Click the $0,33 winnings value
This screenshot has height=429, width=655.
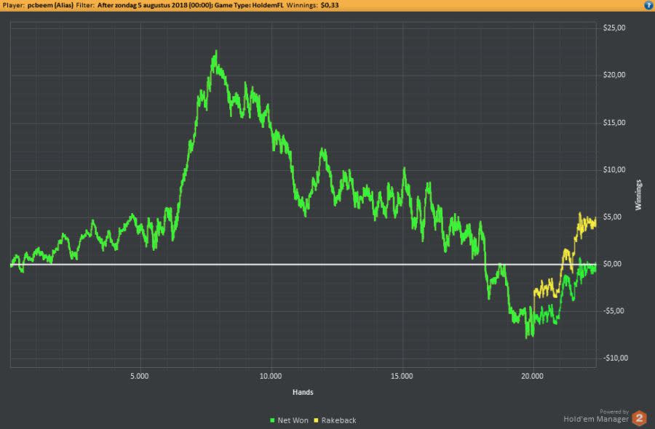[330, 5]
